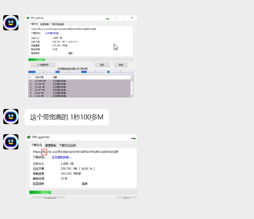Click the blue segment position bar above the connections list
The width and height of the screenshot is (254, 219).
coord(81,72)
